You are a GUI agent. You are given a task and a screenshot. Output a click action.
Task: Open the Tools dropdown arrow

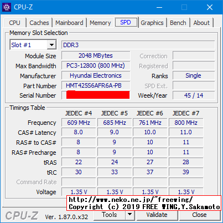130,215
